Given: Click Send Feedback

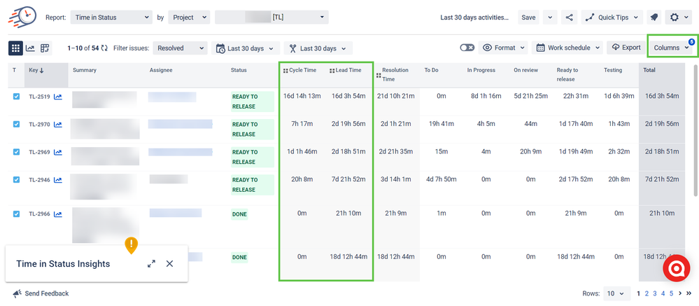Looking at the screenshot, I should [x=41, y=293].
